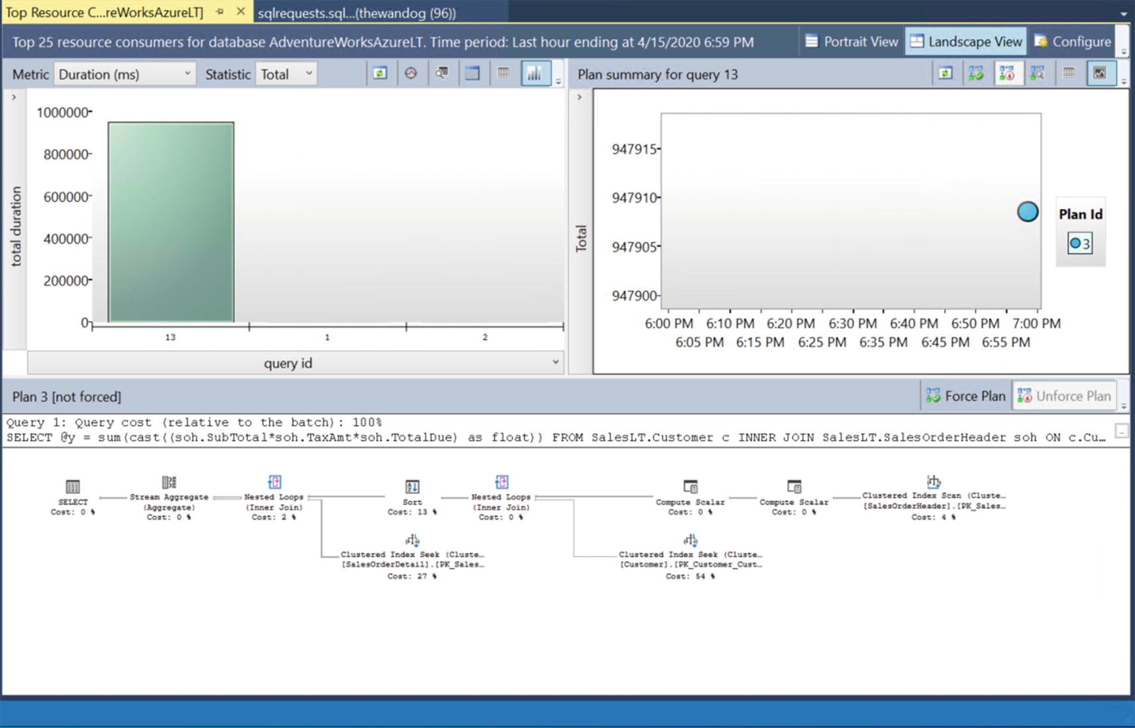Click force plan icon in plan summary toolbar

pos(976,74)
